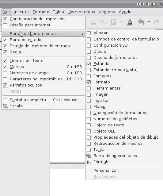
Task: Click the Cut scissors toolbar icon
Action: [x=93, y=22]
